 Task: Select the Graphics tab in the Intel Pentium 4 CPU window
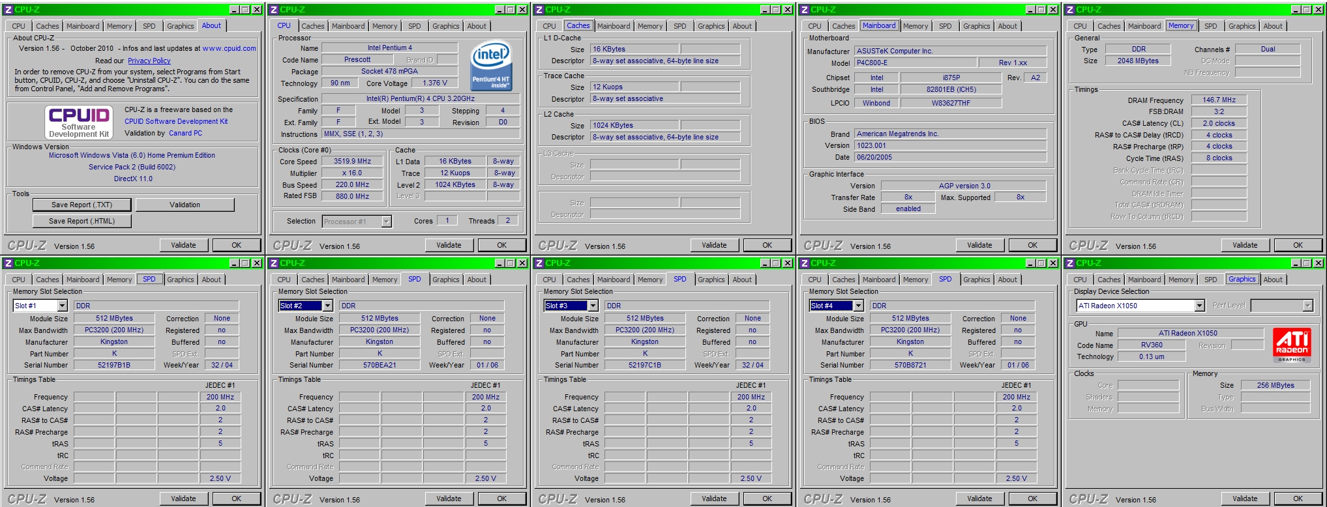tap(446, 26)
